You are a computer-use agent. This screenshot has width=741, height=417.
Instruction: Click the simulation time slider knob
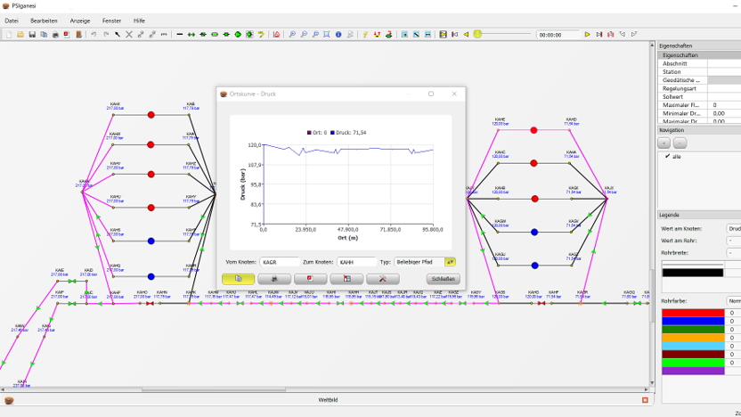(x=477, y=34)
